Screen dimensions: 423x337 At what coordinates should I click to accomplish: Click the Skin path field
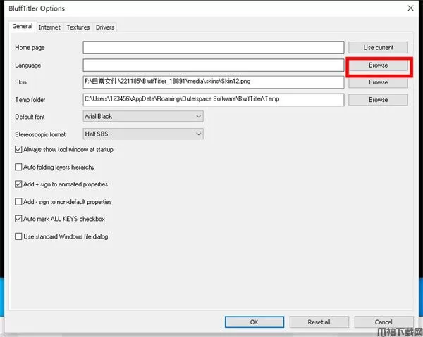[x=214, y=82]
